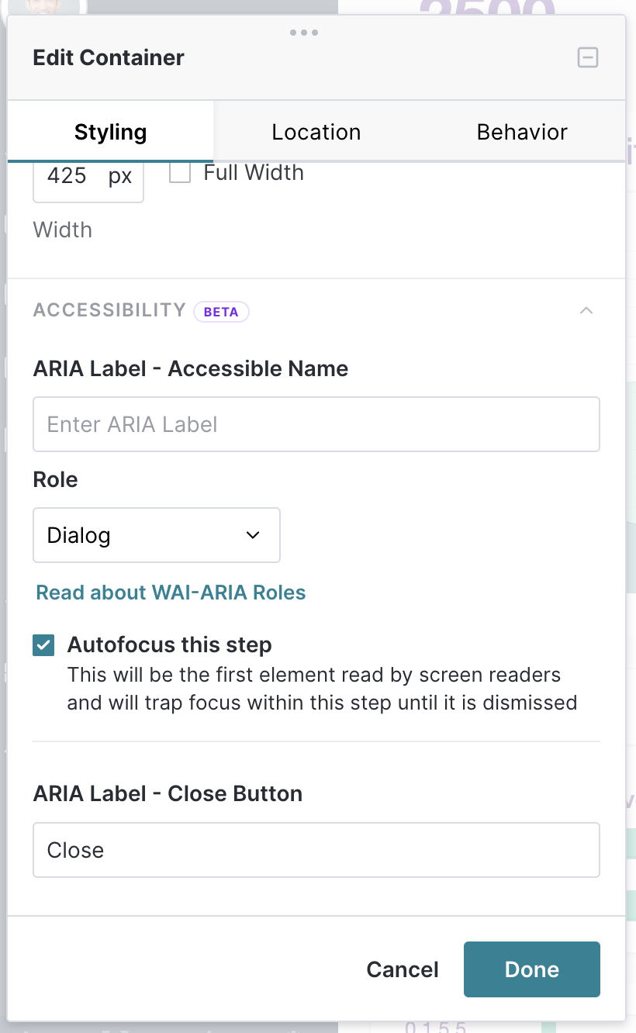Click the Done button

point(532,969)
